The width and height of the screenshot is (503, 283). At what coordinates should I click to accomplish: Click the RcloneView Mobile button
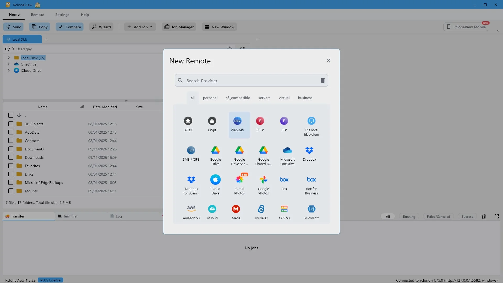pos(466,27)
